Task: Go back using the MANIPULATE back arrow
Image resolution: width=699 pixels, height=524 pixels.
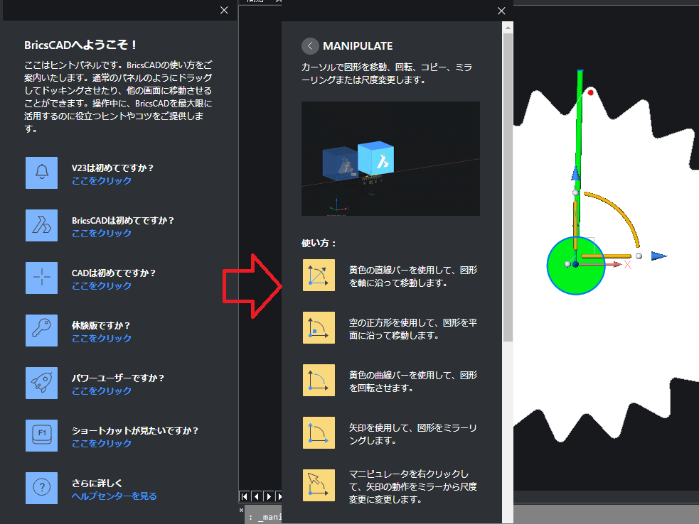Action: point(310,46)
